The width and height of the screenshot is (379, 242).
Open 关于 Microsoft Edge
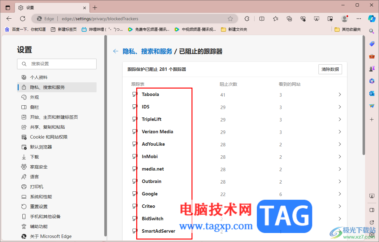point(57,236)
